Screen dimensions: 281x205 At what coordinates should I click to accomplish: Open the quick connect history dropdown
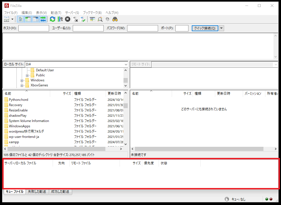point(221,28)
